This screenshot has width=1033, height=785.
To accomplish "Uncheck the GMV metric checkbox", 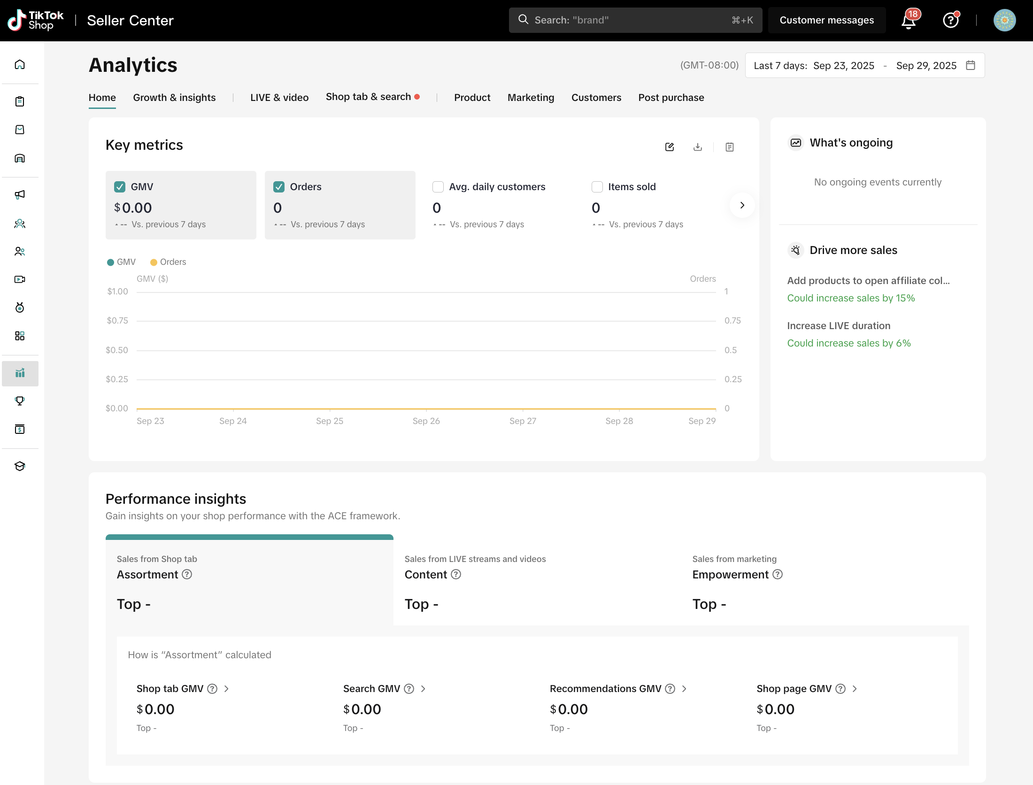I will [x=120, y=187].
